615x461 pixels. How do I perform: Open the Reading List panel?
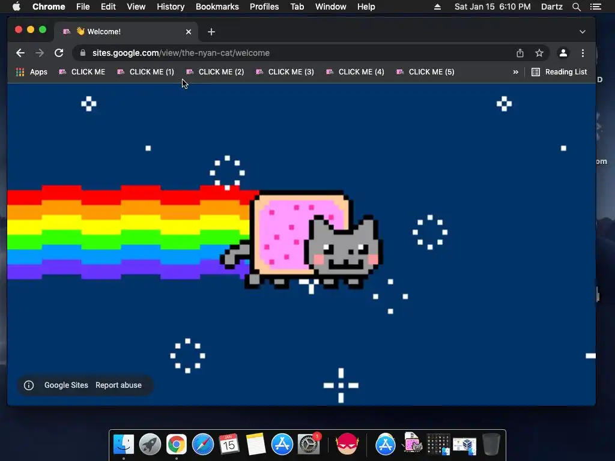(559, 72)
